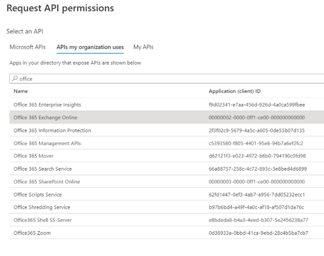Open the My APIs tab
The image size is (324, 256).
click(x=143, y=47)
